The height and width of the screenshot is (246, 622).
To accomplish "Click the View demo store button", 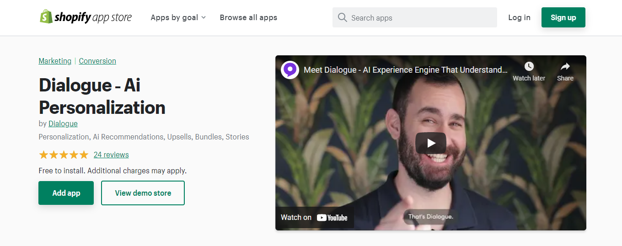I will [143, 193].
